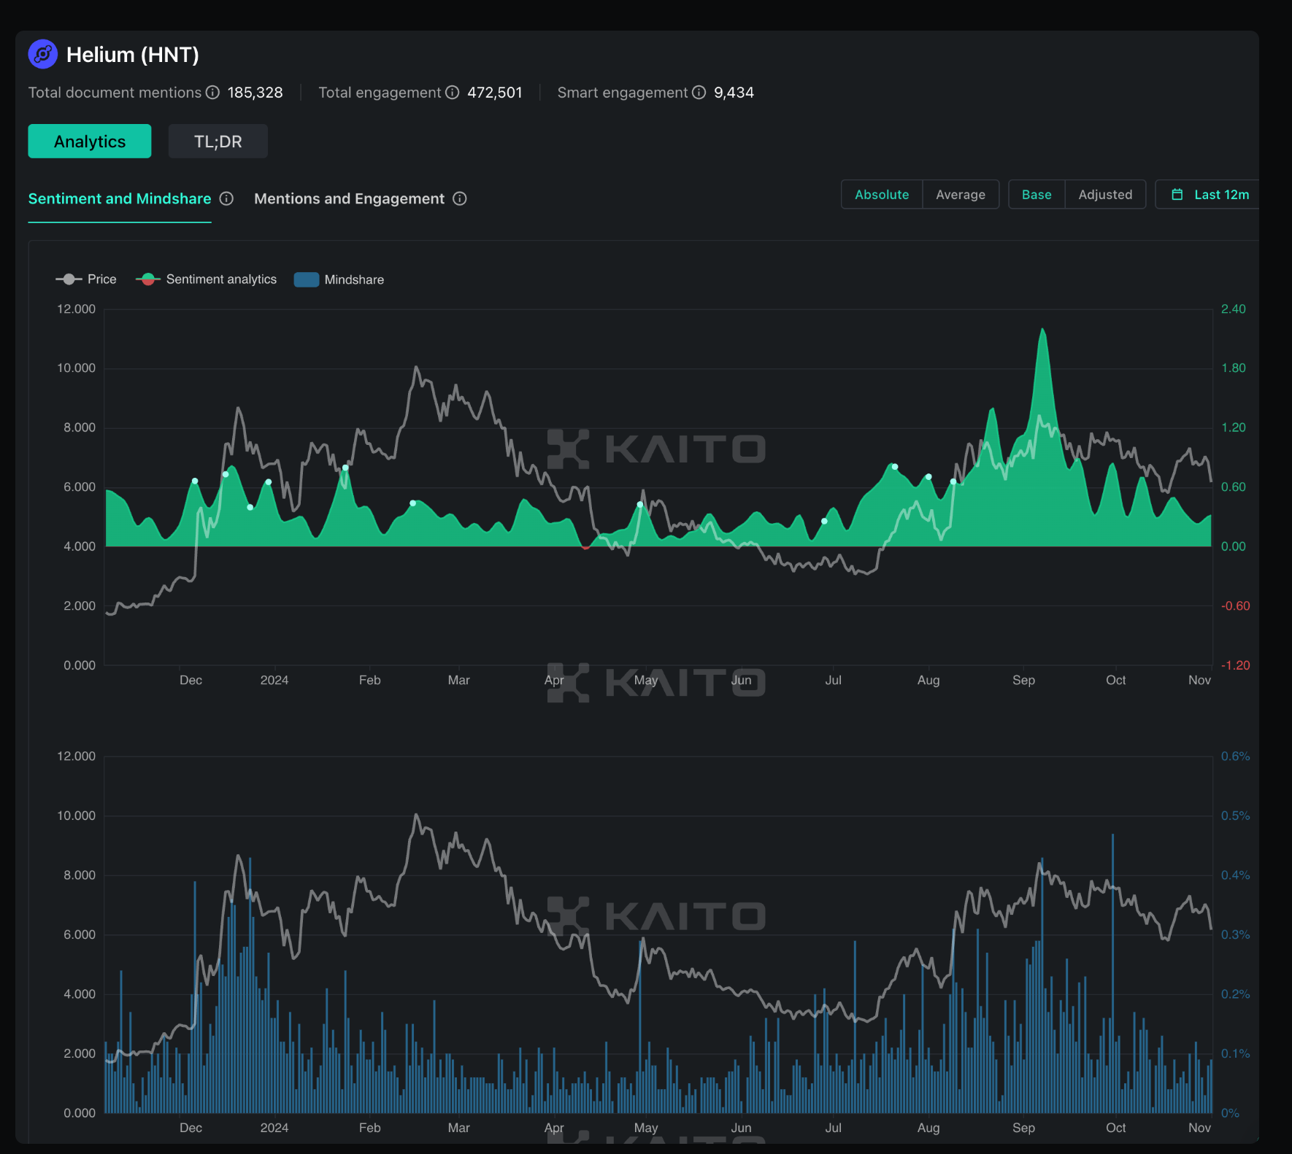Click the 1.80 sentiment axis label
Screen dimensions: 1292x1154
click(1234, 368)
